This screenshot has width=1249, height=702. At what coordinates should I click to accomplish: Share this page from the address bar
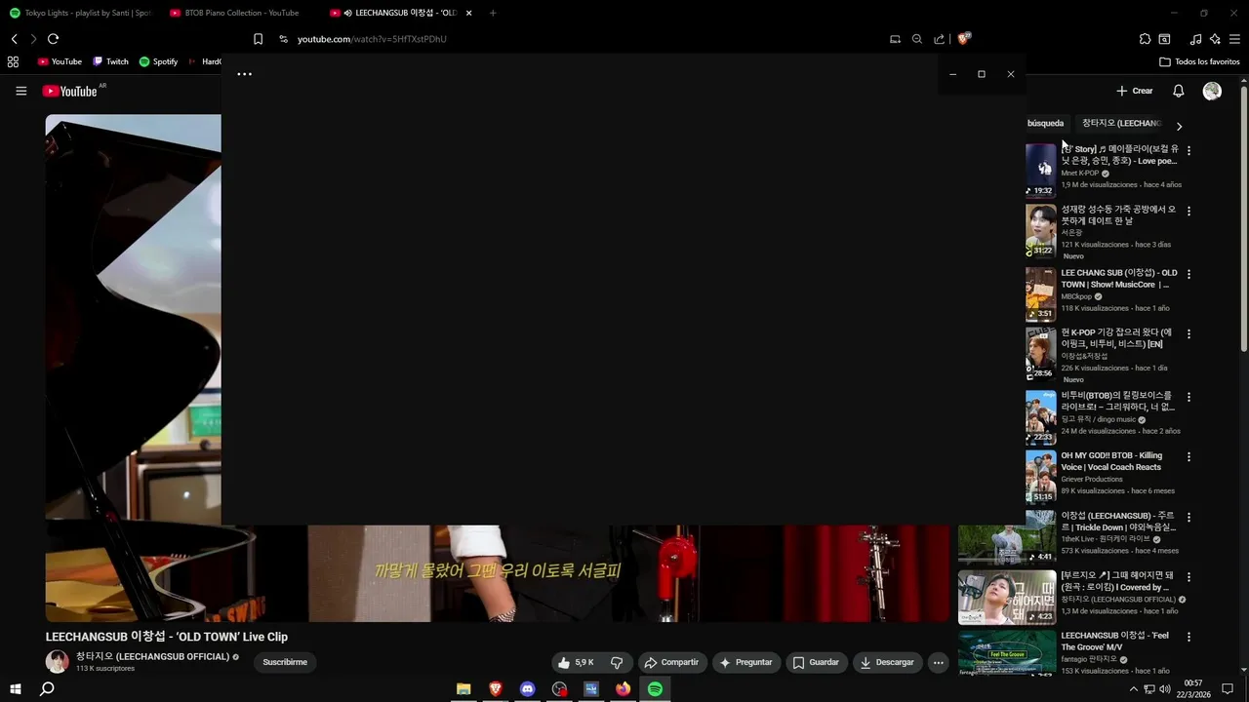click(x=939, y=39)
